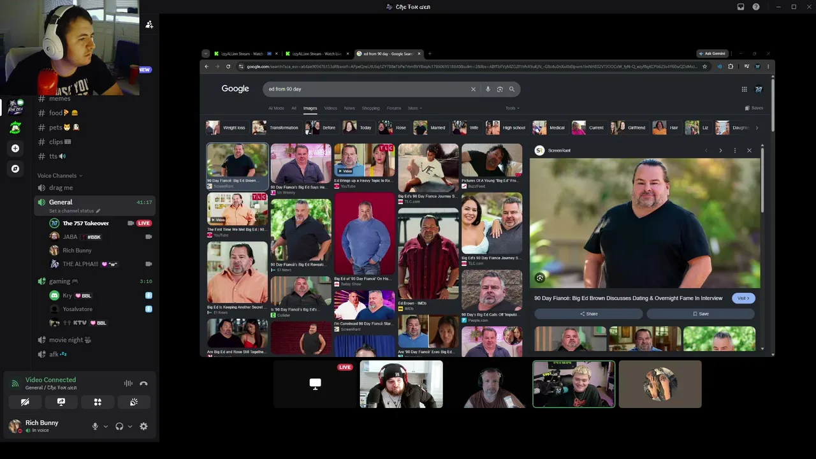Open Discord Inbox icon in title bar
816x459 pixels.
click(741, 7)
